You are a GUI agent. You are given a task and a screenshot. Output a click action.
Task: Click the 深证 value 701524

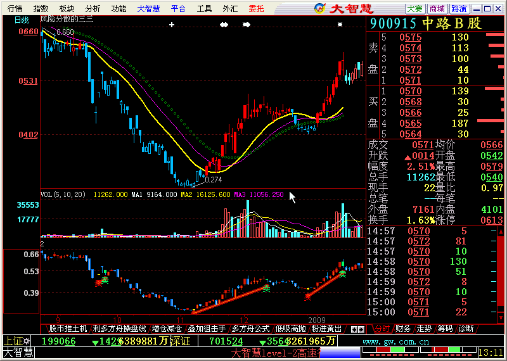(226, 341)
